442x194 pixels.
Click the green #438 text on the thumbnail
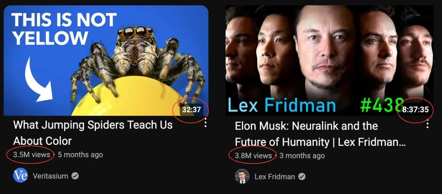[381, 105]
